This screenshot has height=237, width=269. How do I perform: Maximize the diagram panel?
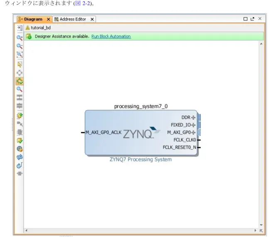[x=245, y=19]
